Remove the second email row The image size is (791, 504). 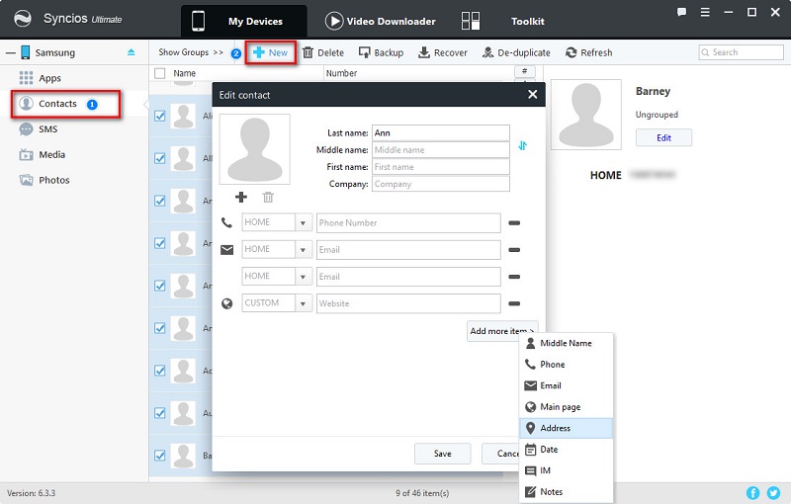tap(514, 277)
